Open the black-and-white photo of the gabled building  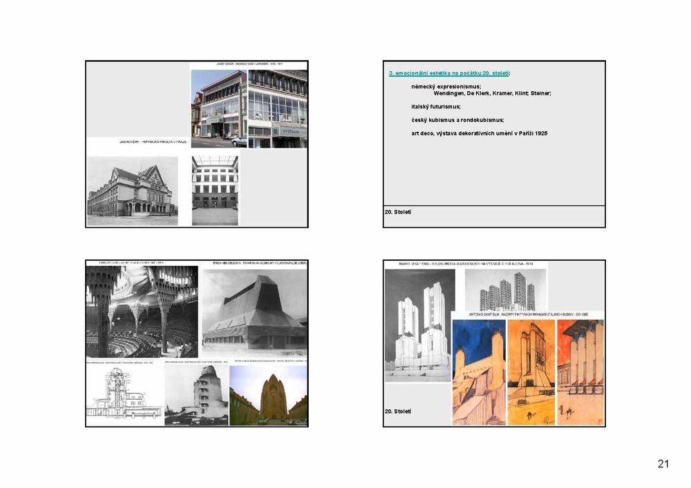click(133, 191)
